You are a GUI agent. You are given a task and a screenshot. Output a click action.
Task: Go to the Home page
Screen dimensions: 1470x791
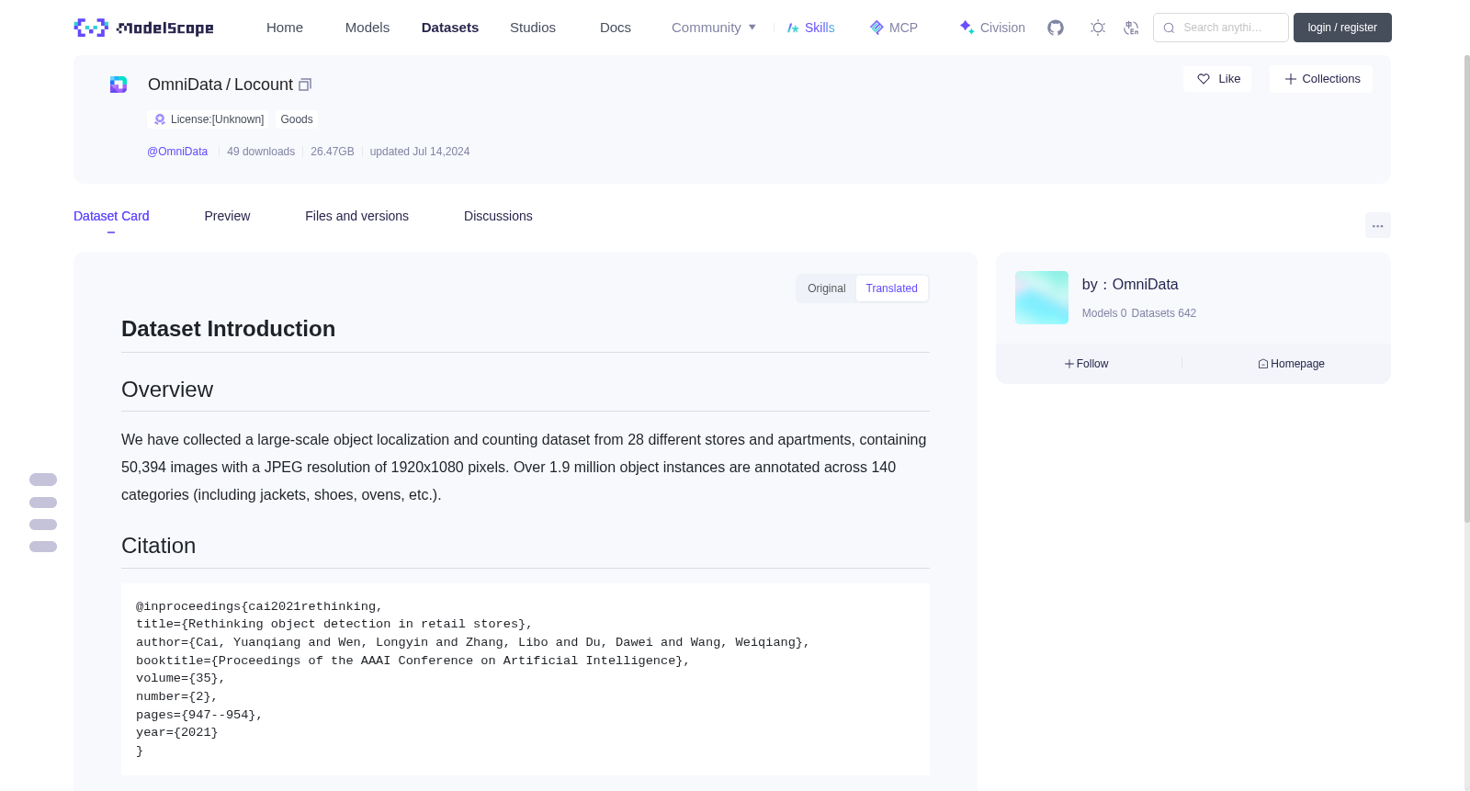(x=285, y=28)
